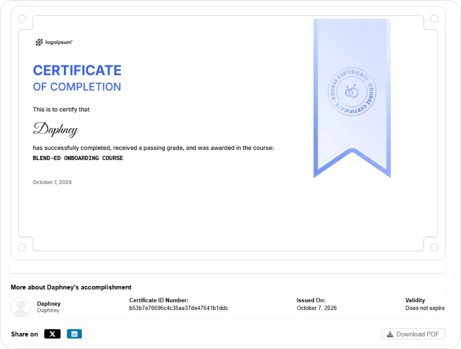Viewport: 461px width, 349px height.
Task: Click the 'has successfully completed' sentence
Action: click(153, 148)
